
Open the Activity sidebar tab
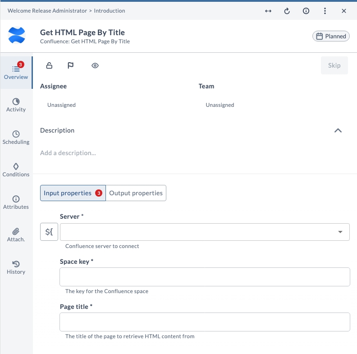(16, 105)
